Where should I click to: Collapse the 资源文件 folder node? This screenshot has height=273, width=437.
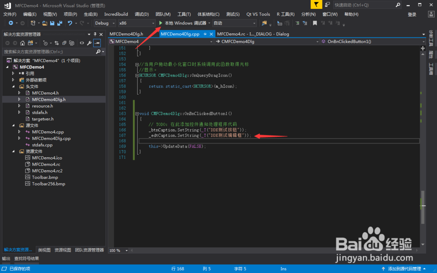coord(14,151)
